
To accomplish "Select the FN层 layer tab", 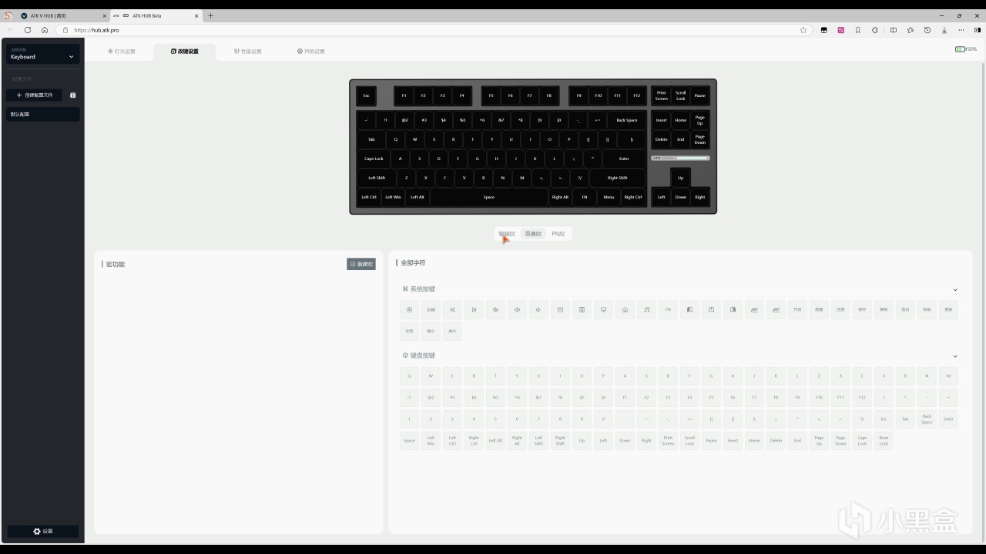I will (x=558, y=234).
